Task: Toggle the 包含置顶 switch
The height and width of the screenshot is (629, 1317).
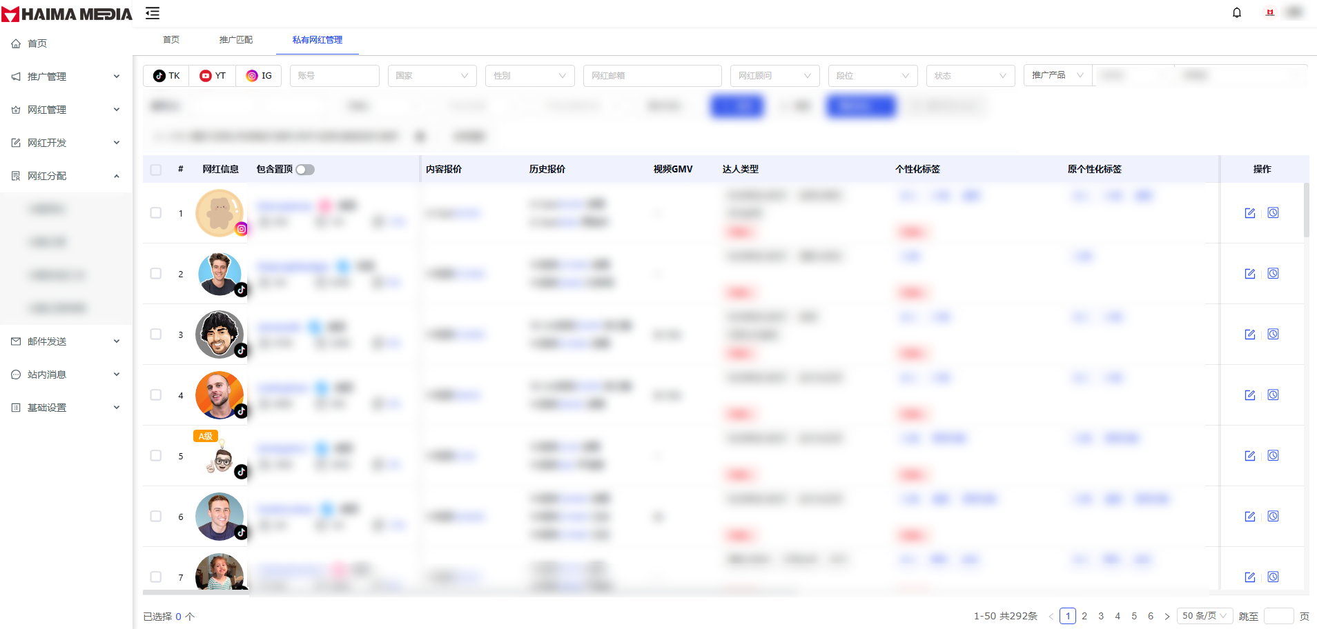Action: tap(304, 170)
